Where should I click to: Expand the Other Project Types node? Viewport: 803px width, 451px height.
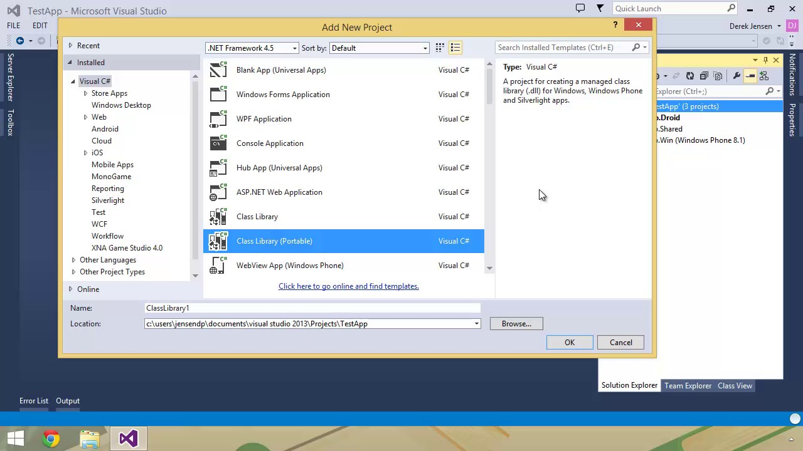(73, 272)
